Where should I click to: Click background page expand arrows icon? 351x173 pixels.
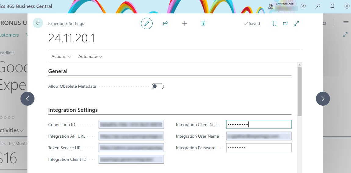point(346,34)
